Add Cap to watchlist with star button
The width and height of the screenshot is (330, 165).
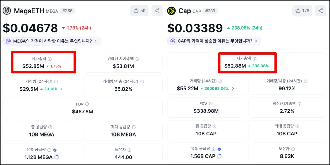302,11
